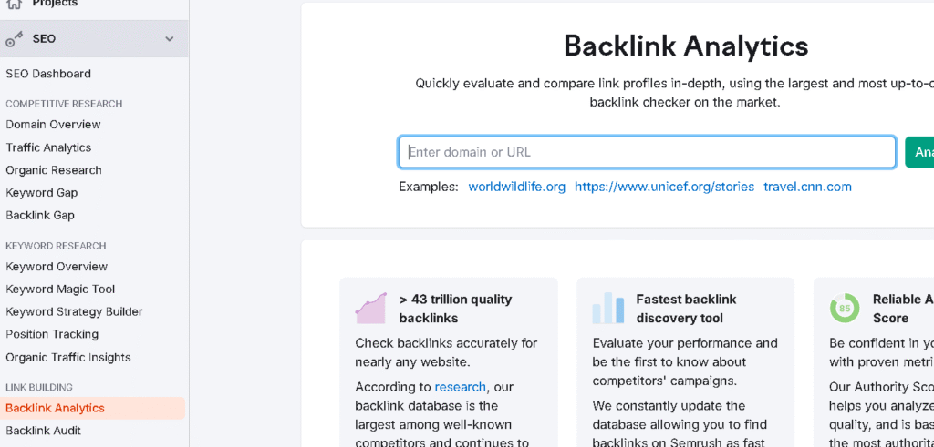Image resolution: width=934 pixels, height=447 pixels.
Task: Click the pink backlinks growth chart icon
Action: tap(371, 309)
